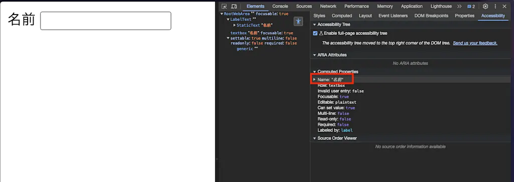Collapse the RootWebArea tree node
The image size is (514, 182).
(x=222, y=14)
